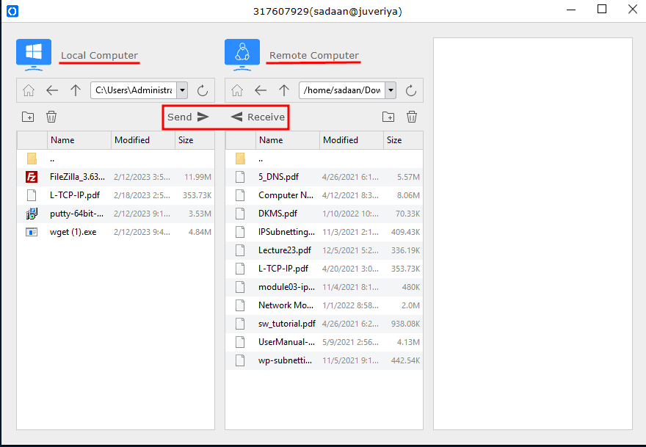Image resolution: width=646 pixels, height=447 pixels.
Task: Select sw_tutorial.pdf in the remote list
Action: pyautogui.click(x=286, y=323)
